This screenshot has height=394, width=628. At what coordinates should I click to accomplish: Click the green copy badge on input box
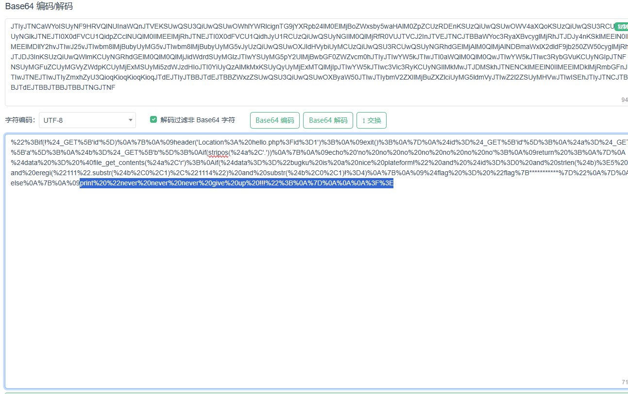[x=622, y=26]
